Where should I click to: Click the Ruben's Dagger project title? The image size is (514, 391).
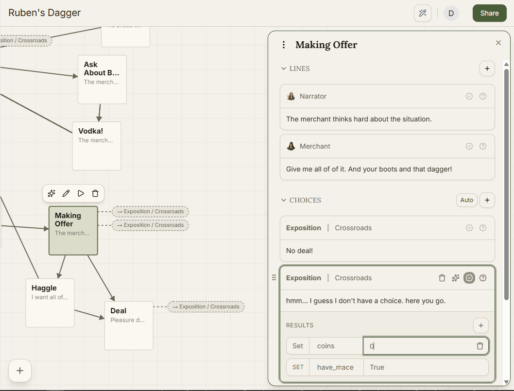44,13
